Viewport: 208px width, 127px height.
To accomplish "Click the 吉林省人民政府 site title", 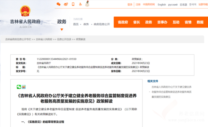I will tap(25, 22).
